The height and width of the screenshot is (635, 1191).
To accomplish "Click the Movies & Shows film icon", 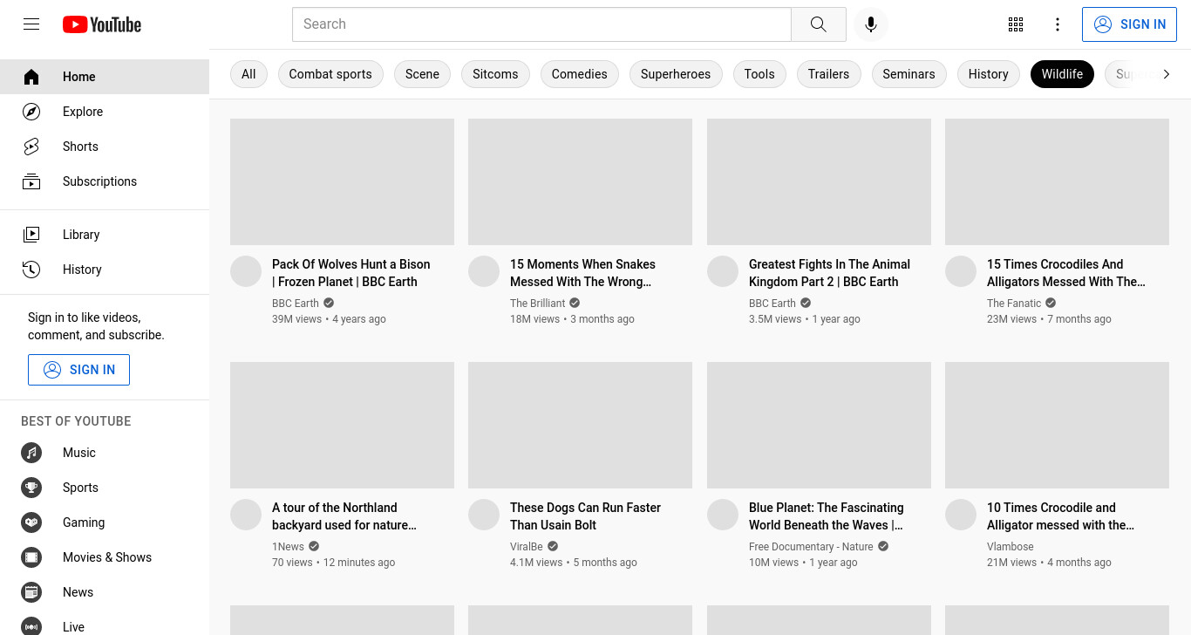I will [x=31, y=557].
